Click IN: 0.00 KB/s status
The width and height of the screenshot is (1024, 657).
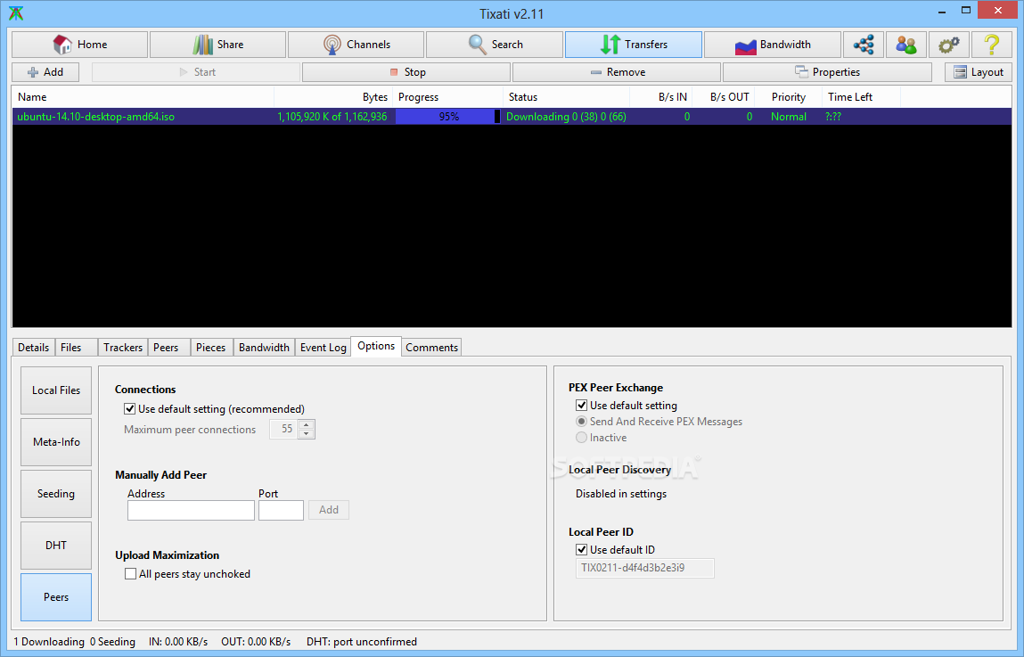178,642
